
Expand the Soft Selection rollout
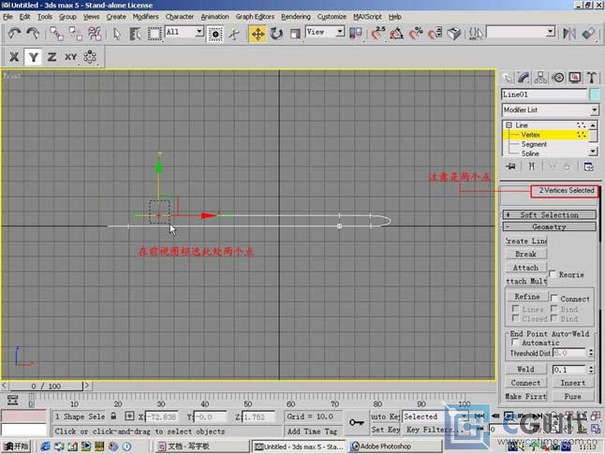coord(550,215)
